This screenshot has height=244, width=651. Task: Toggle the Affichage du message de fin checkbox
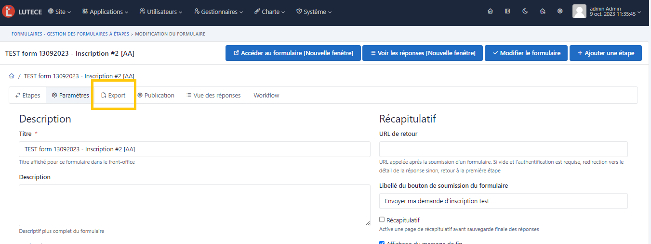pyautogui.click(x=382, y=243)
